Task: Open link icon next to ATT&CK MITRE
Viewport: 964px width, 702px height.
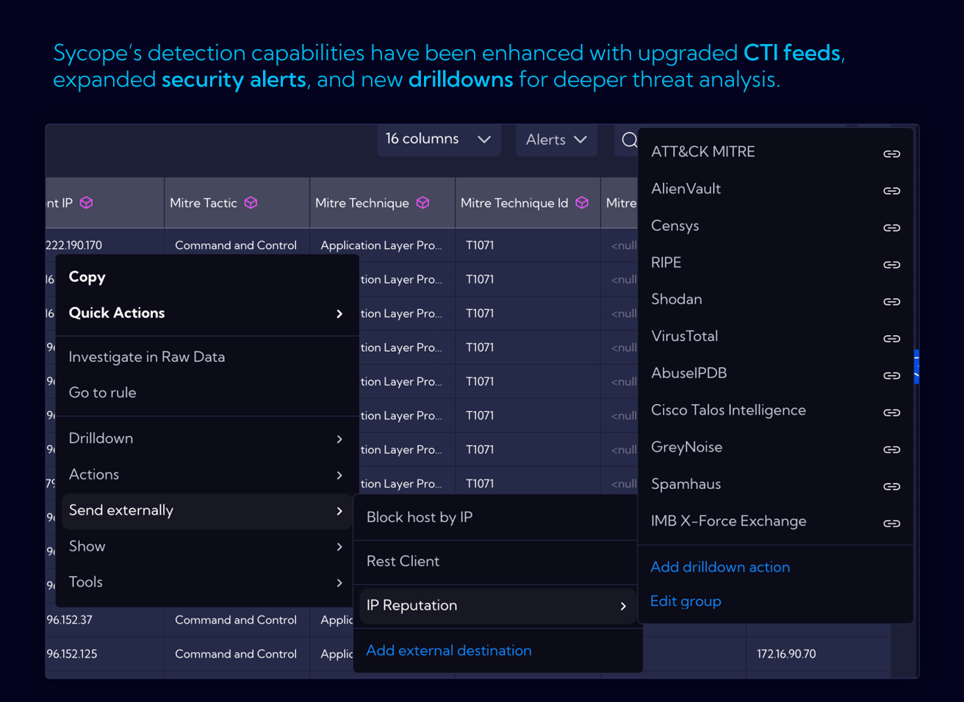Action: [x=891, y=153]
